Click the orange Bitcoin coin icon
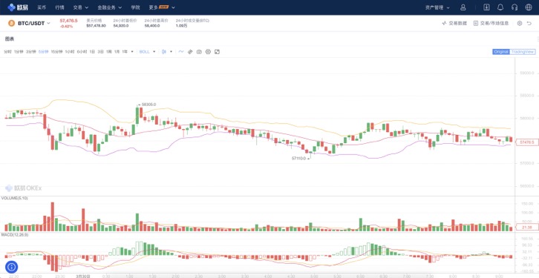The image size is (539, 278). (11, 23)
